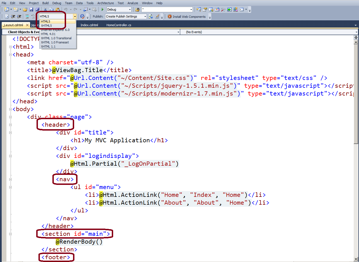Image resolution: width=359 pixels, height=262 pixels.
Task: Open the Architecture menu
Action: 106,3
